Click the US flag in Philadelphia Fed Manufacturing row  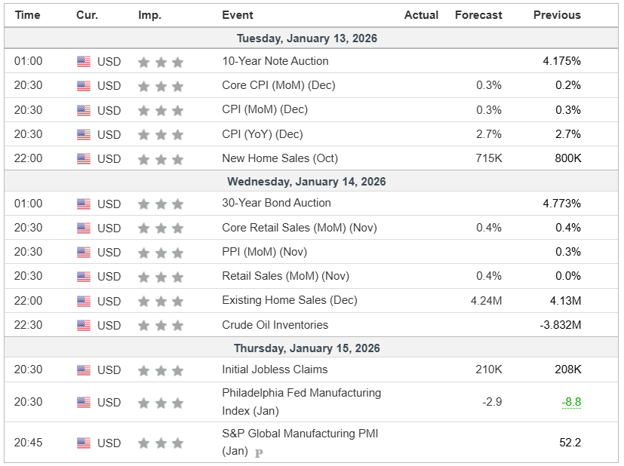[x=84, y=402]
